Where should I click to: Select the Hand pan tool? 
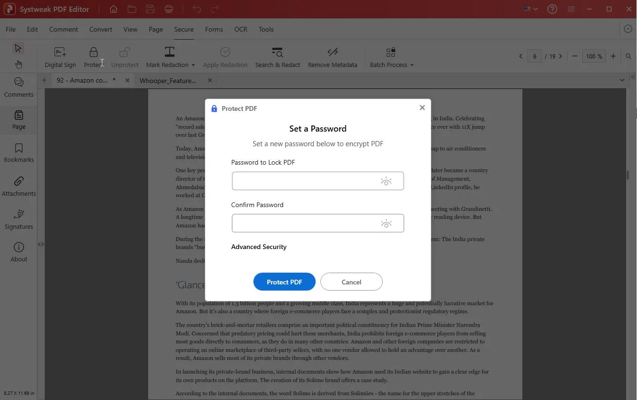[x=18, y=64]
